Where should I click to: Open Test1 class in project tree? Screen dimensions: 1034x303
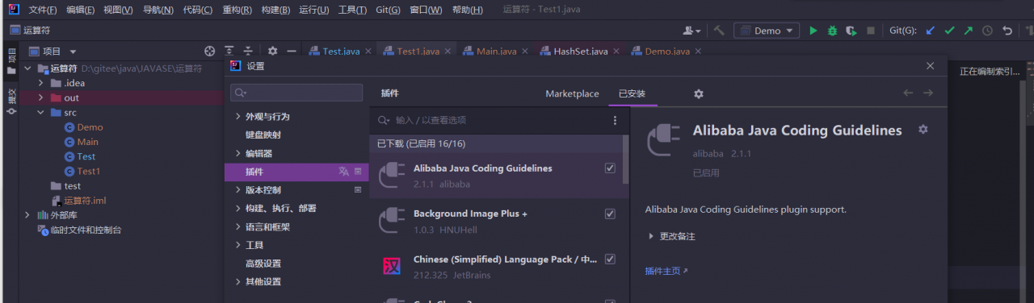pyautogui.click(x=89, y=171)
